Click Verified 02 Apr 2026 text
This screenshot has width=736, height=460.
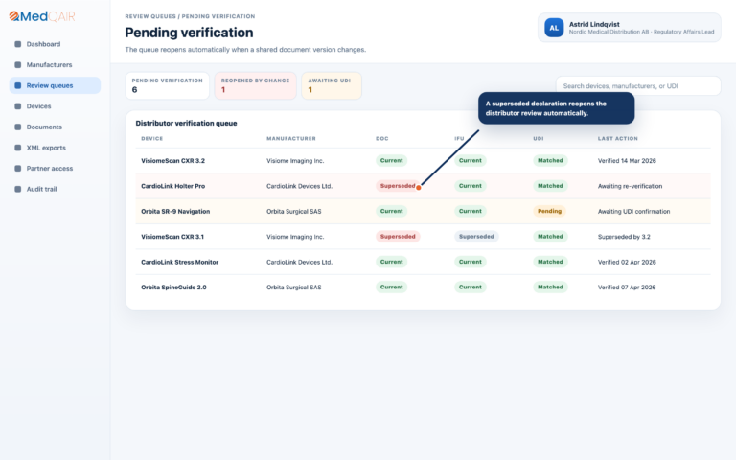click(x=627, y=262)
